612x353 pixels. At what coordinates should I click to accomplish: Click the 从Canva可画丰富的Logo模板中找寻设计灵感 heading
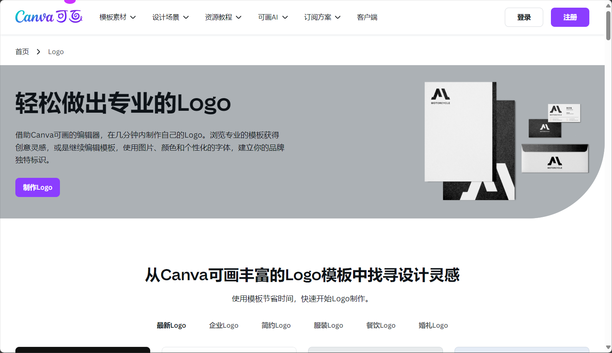302,275
